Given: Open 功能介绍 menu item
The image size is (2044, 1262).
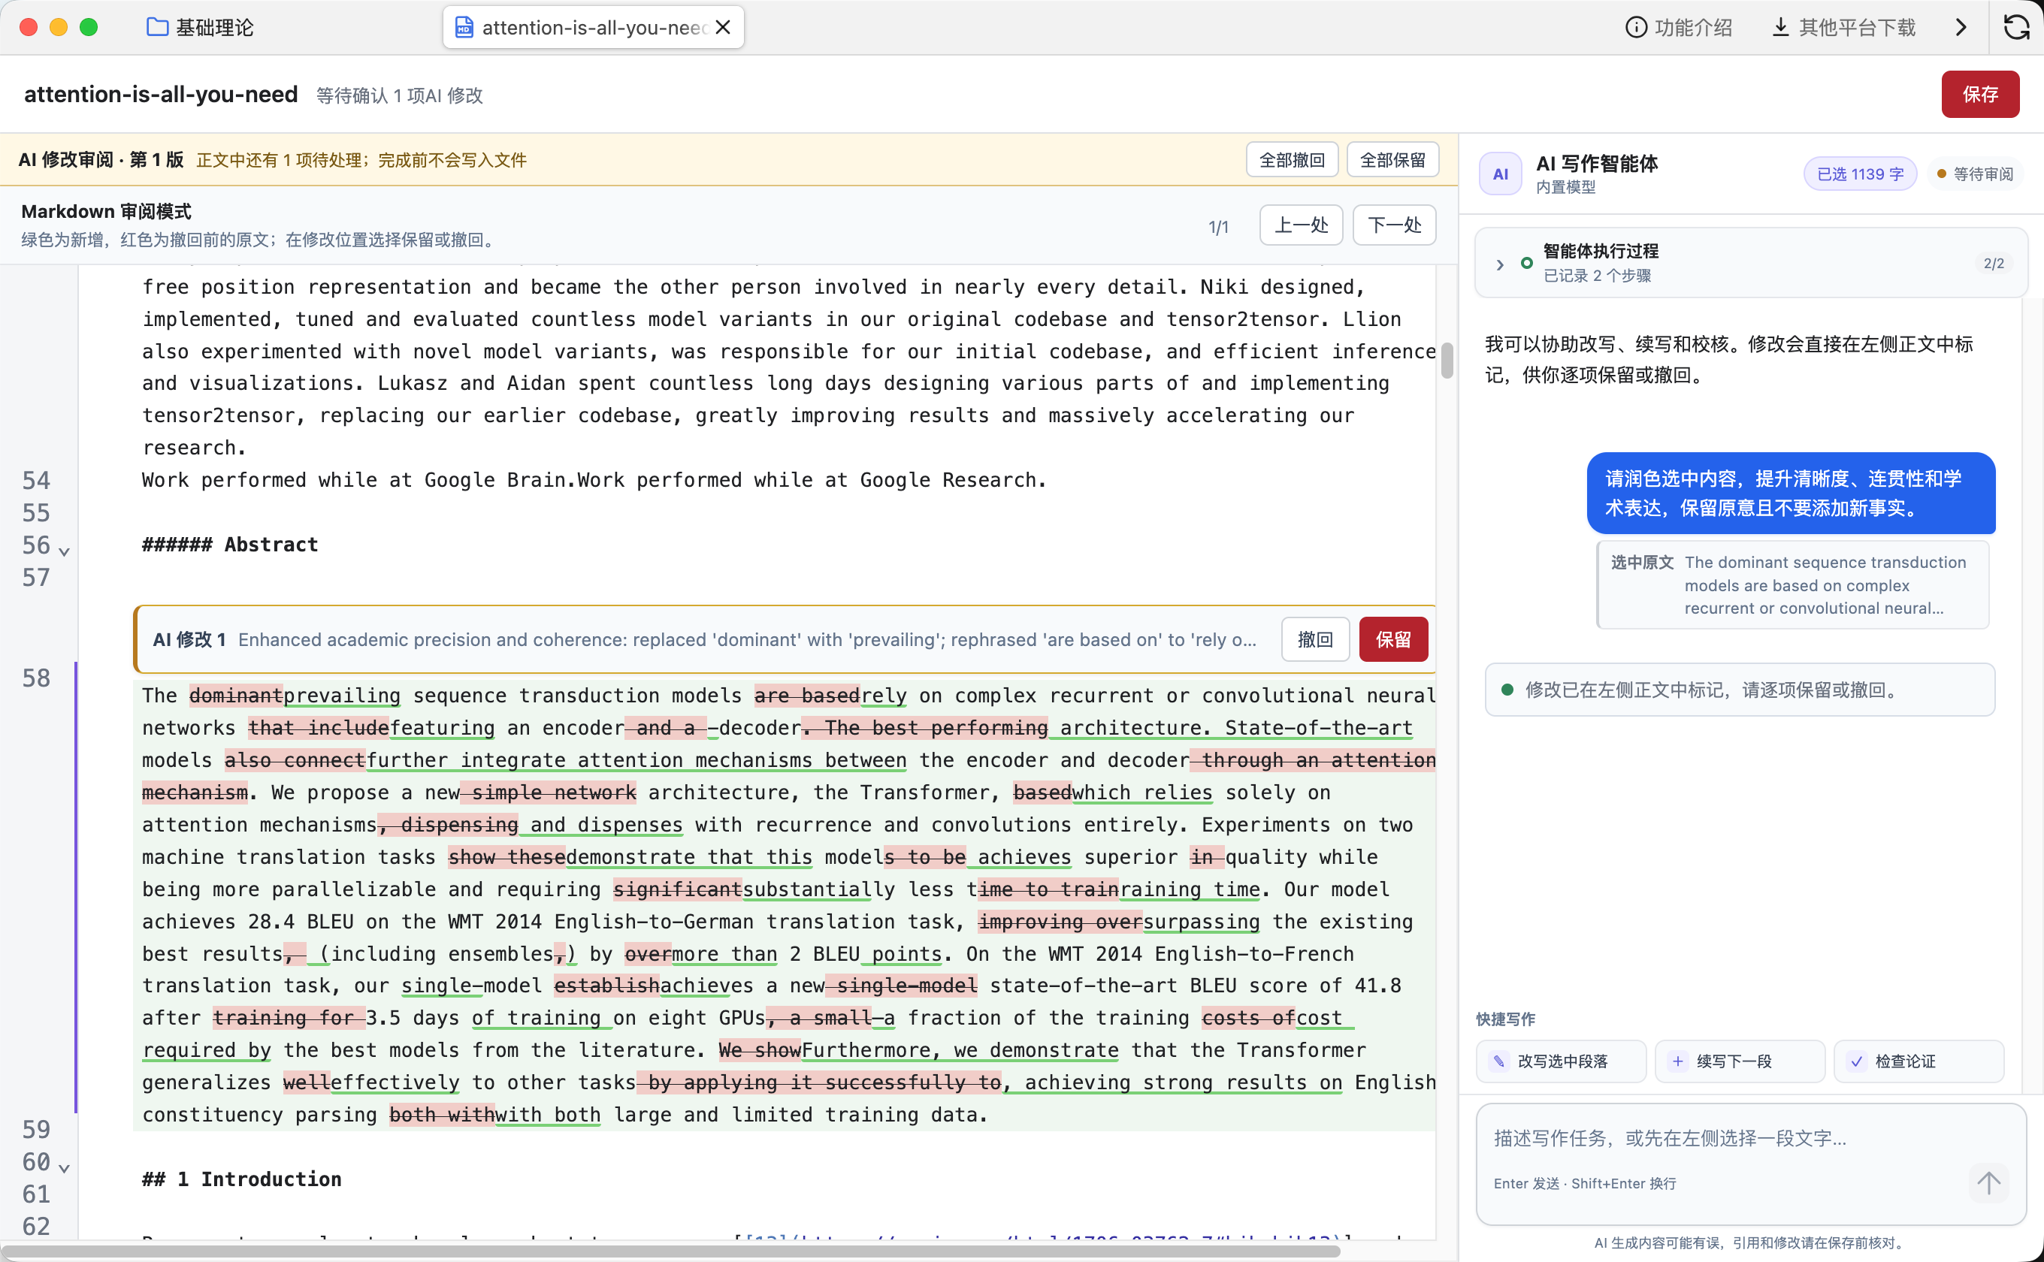Looking at the screenshot, I should [1678, 28].
